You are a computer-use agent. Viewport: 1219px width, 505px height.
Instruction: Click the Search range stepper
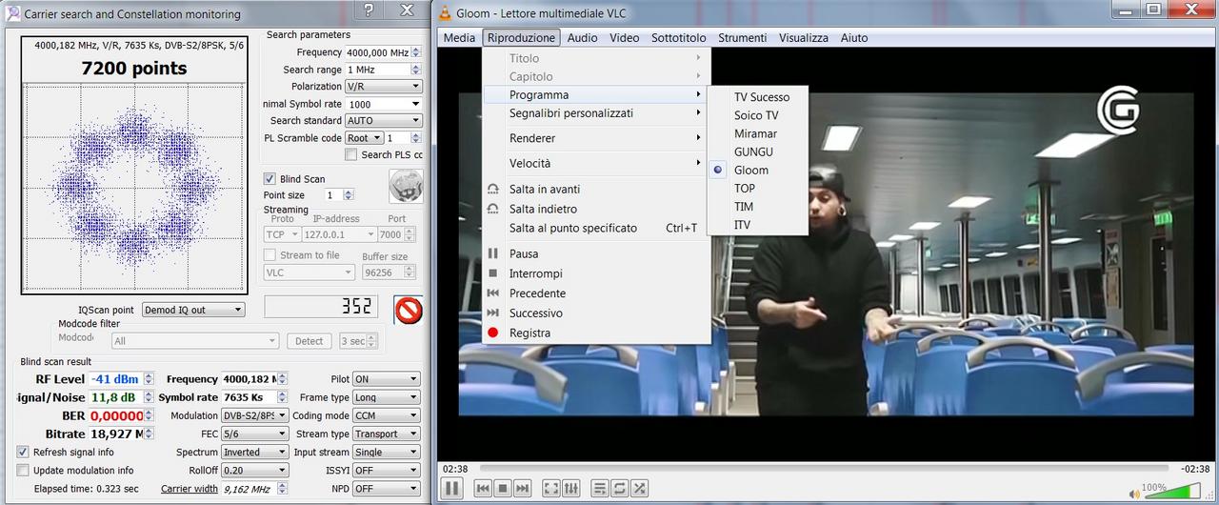click(x=416, y=70)
